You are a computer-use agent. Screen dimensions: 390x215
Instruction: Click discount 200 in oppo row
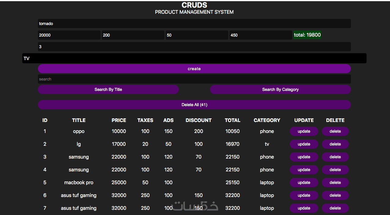[x=199, y=131]
